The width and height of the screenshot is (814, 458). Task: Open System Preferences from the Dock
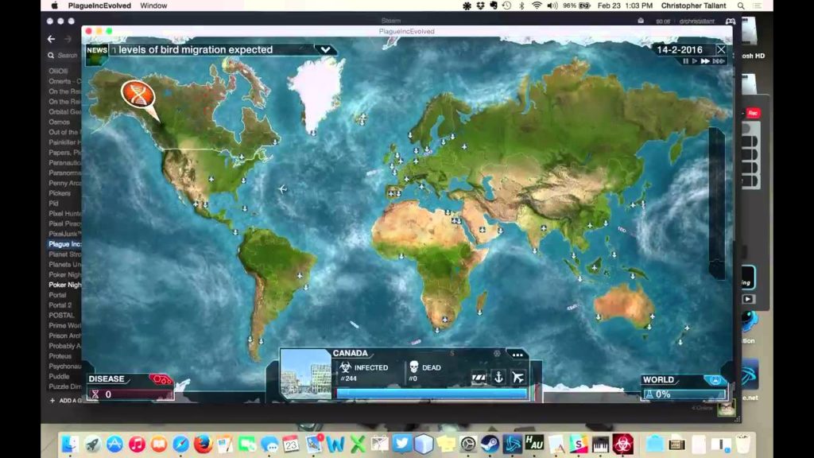click(467, 444)
